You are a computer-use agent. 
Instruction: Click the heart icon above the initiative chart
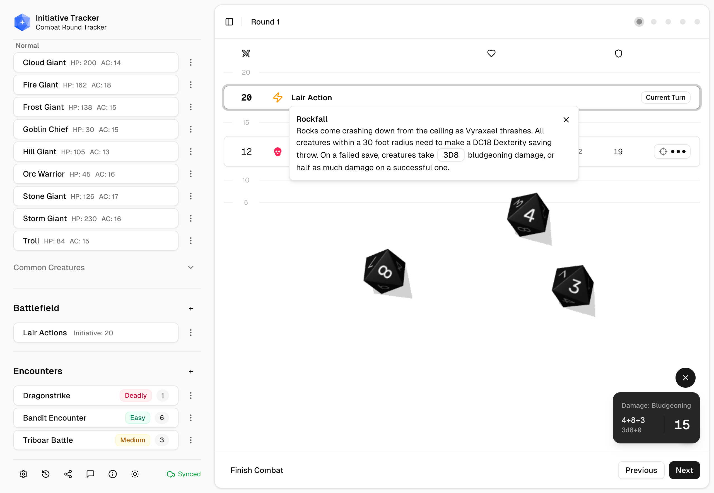491,53
